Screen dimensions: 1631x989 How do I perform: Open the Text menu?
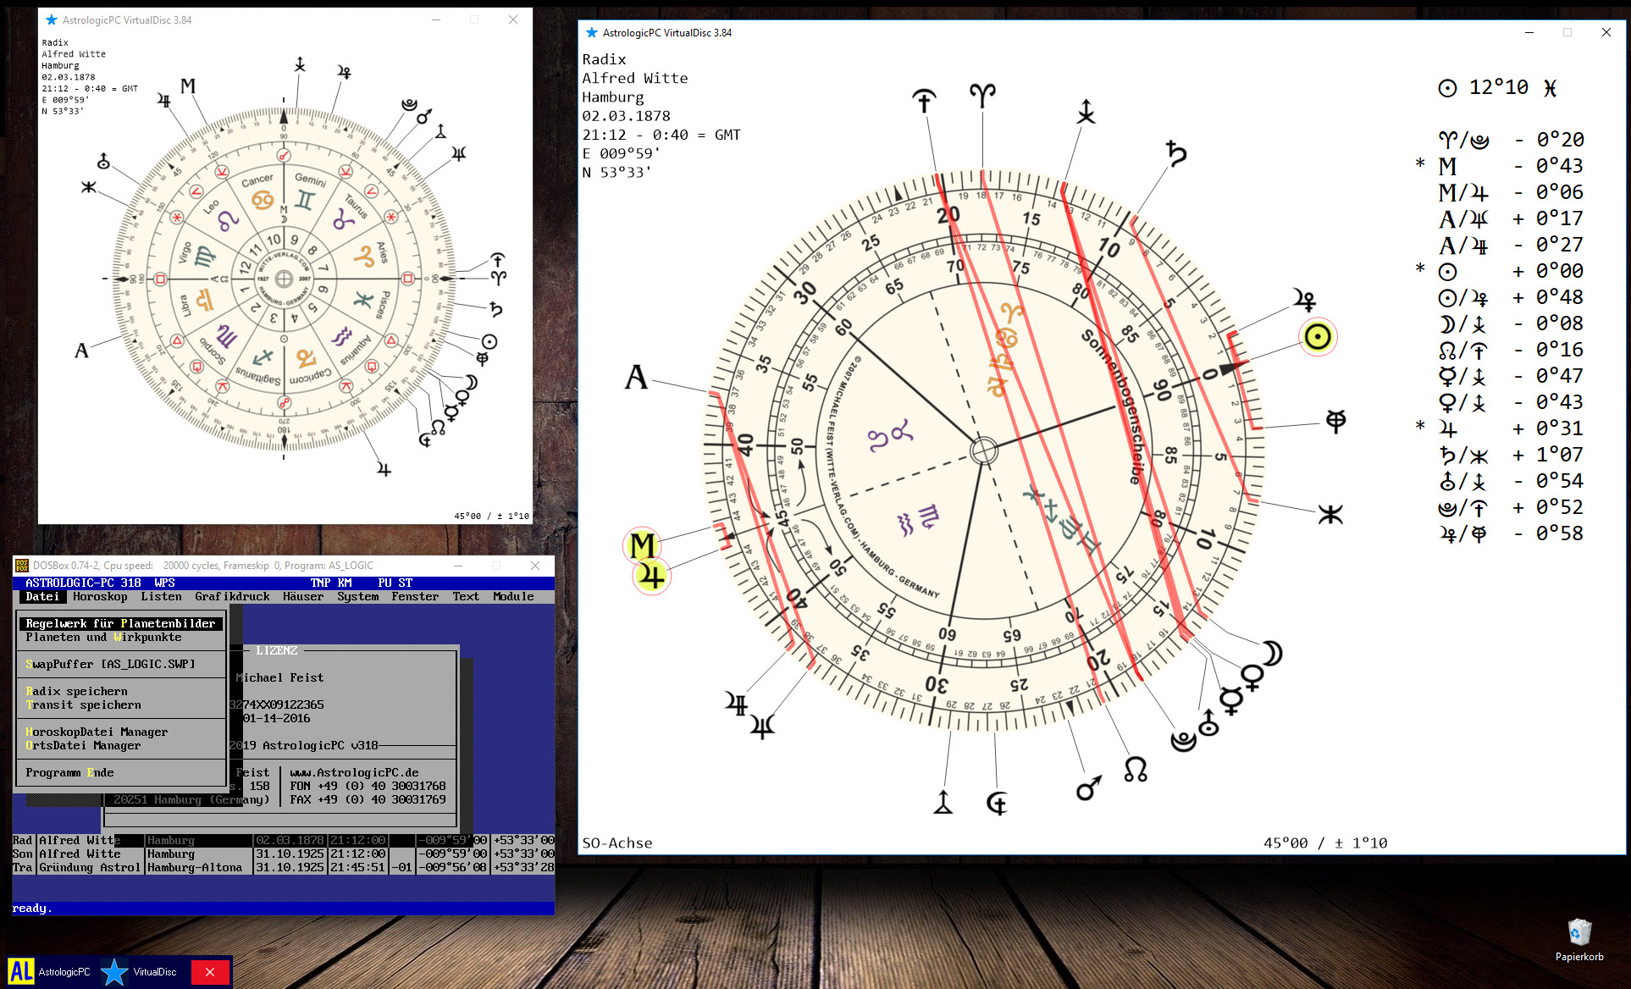point(466,597)
